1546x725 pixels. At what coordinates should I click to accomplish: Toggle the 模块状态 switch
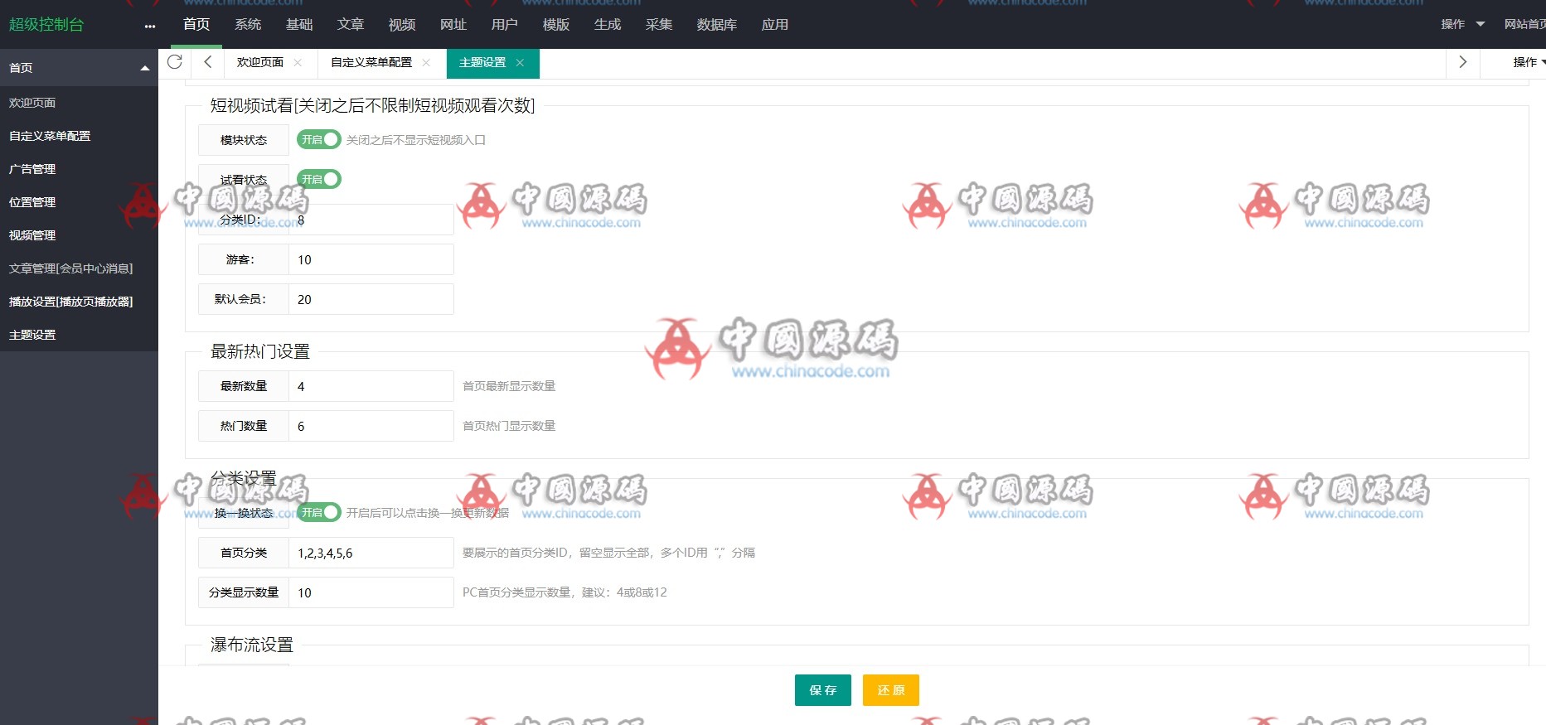pyautogui.click(x=319, y=139)
